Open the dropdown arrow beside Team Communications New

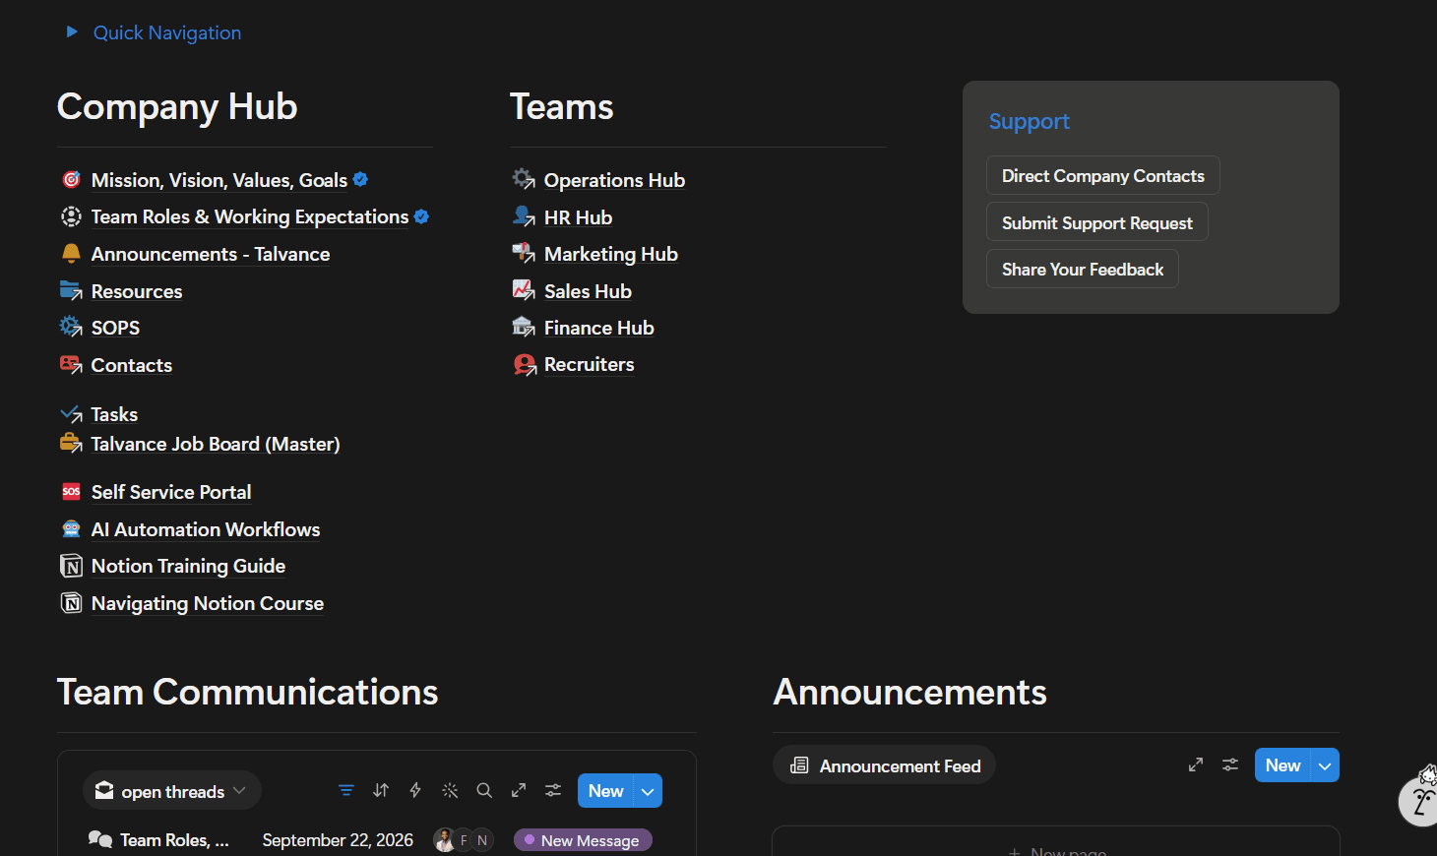(648, 791)
